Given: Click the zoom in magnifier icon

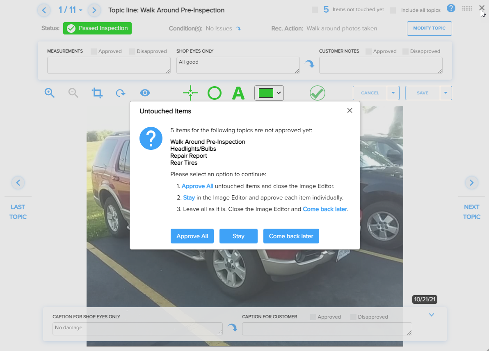Looking at the screenshot, I should coord(50,93).
